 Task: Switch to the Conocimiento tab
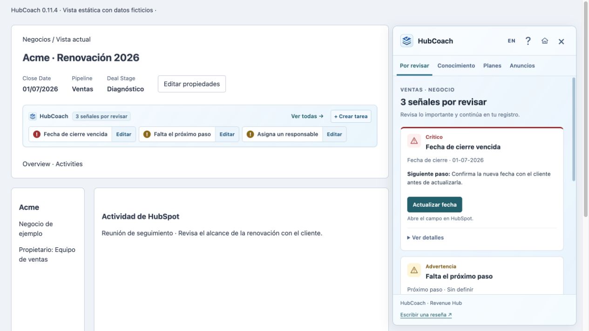(456, 66)
